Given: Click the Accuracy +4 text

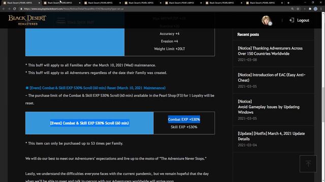Looking at the screenshot, I should pyautogui.click(x=169, y=34).
